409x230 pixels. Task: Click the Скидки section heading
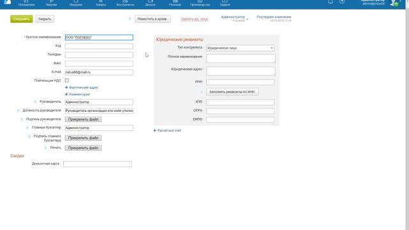pyautogui.click(x=17, y=156)
